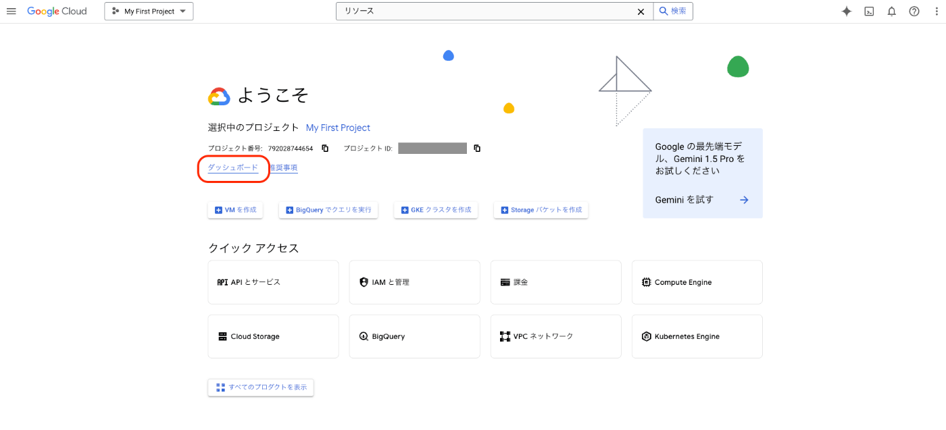Open the notifications bell
Screen dimensions: 946x430
click(x=892, y=11)
